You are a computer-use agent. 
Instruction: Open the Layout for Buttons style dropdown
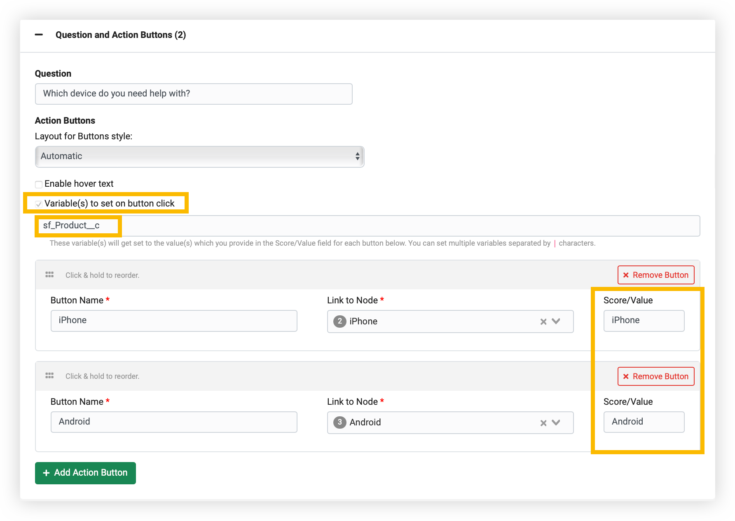click(x=199, y=157)
